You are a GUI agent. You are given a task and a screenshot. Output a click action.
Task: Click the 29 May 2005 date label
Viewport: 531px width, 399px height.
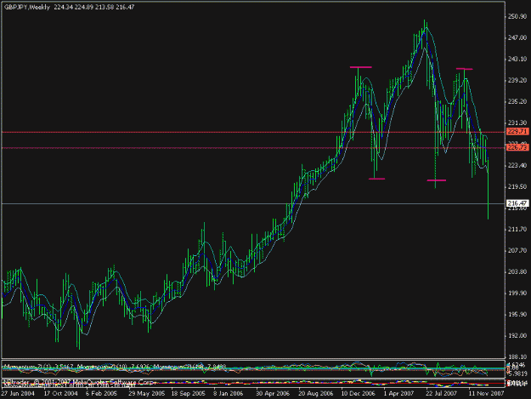[x=147, y=394]
